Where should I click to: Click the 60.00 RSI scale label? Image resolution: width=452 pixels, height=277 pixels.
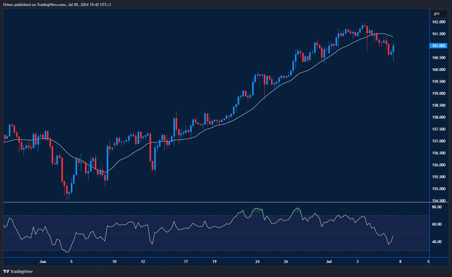(437, 224)
